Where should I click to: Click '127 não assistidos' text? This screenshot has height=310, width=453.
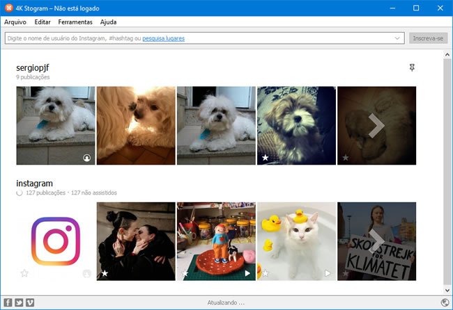pyautogui.click(x=94, y=193)
